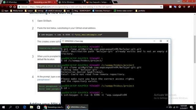Click the ssh-keygen command line in terminal
This screenshot has width=196, height=110.
94,95
